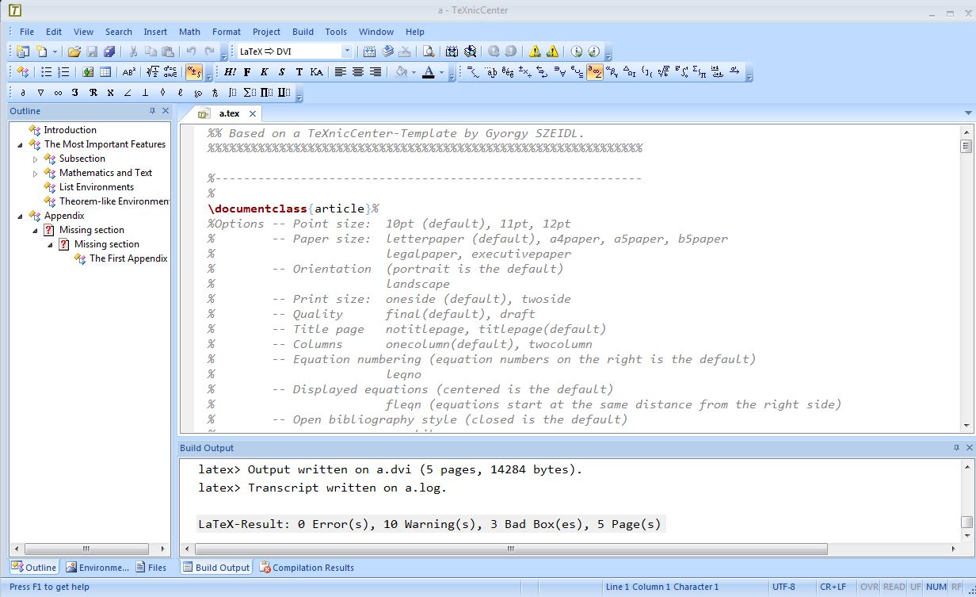Screen dimensions: 976x597
Task: Insert the angle symbol
Action: point(128,93)
